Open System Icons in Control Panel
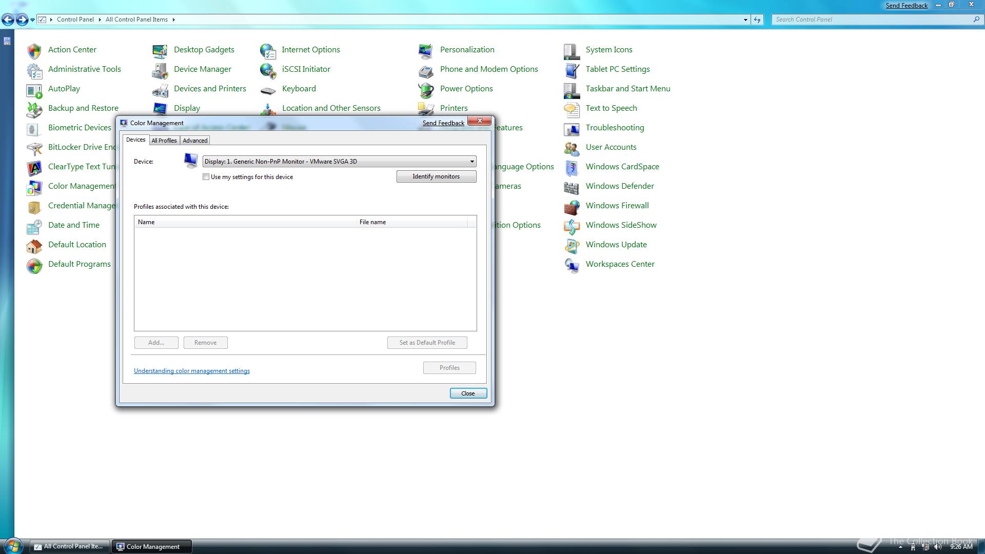The height and width of the screenshot is (554, 985). tap(609, 50)
